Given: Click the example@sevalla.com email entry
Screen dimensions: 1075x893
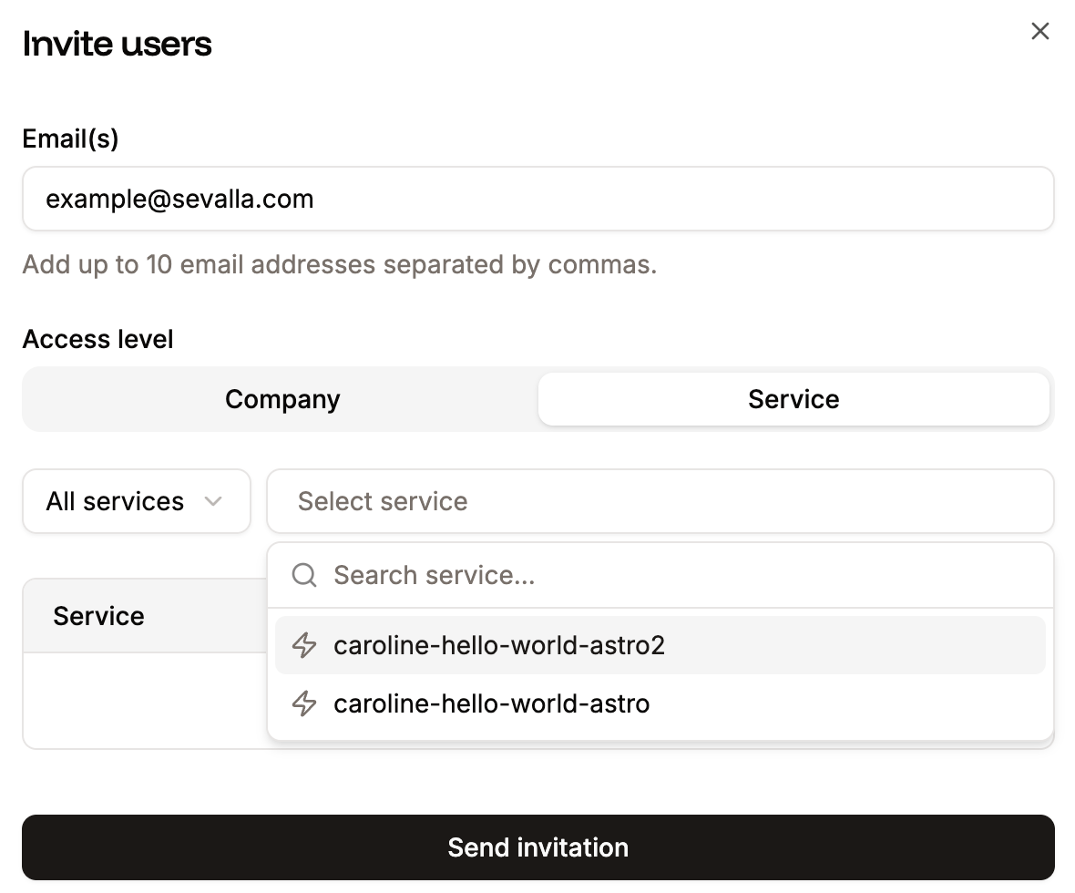Looking at the screenshot, I should [x=179, y=199].
